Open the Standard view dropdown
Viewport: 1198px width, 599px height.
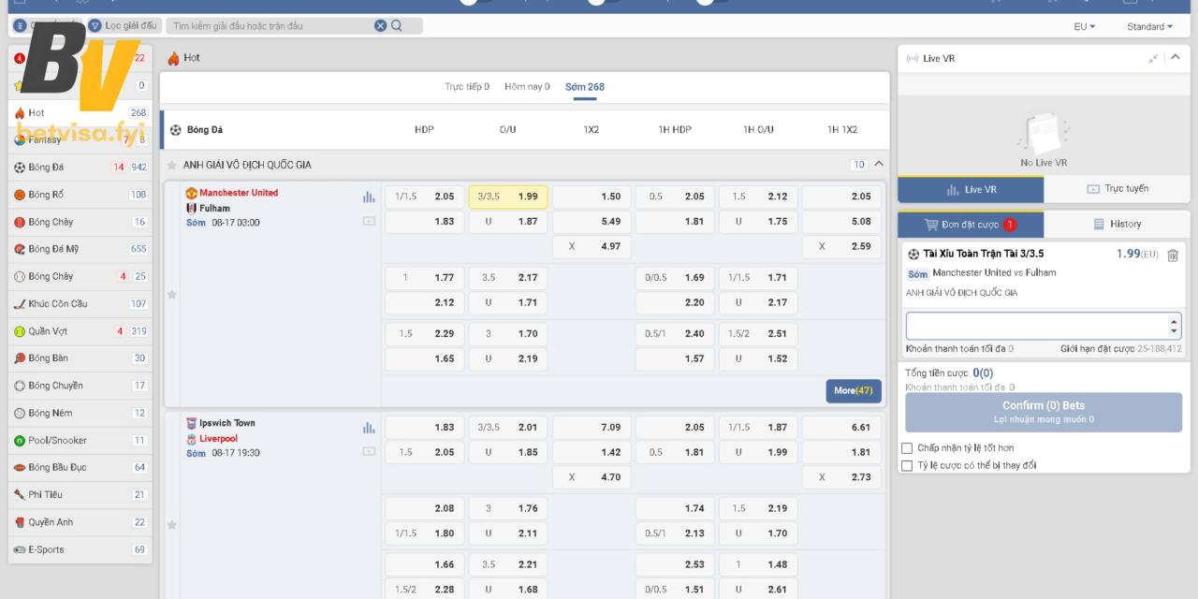(1149, 26)
